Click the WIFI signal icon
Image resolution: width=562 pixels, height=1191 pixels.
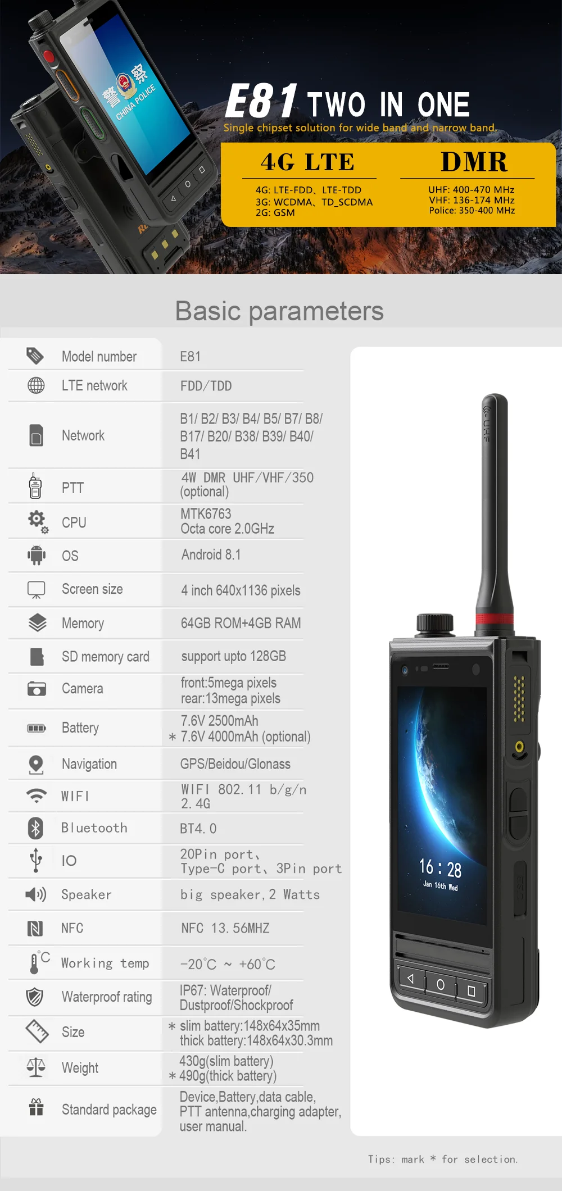pos(37,795)
